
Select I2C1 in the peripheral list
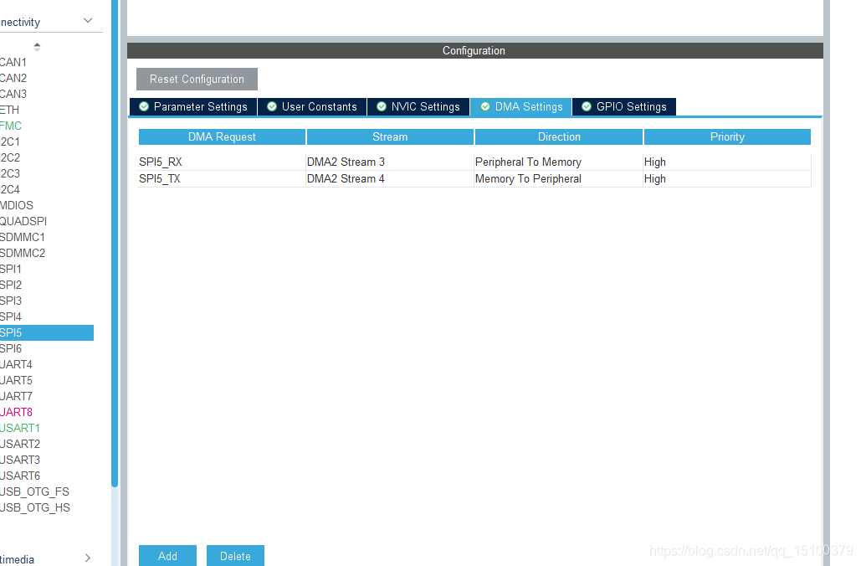(10, 141)
